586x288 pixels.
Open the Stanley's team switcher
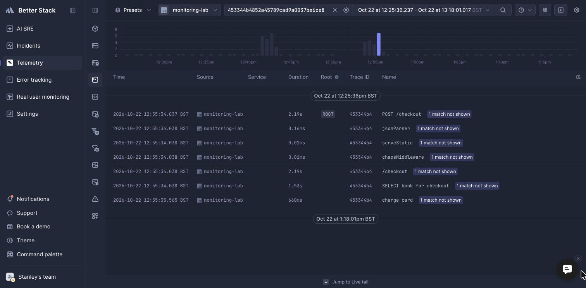pyautogui.click(x=42, y=277)
